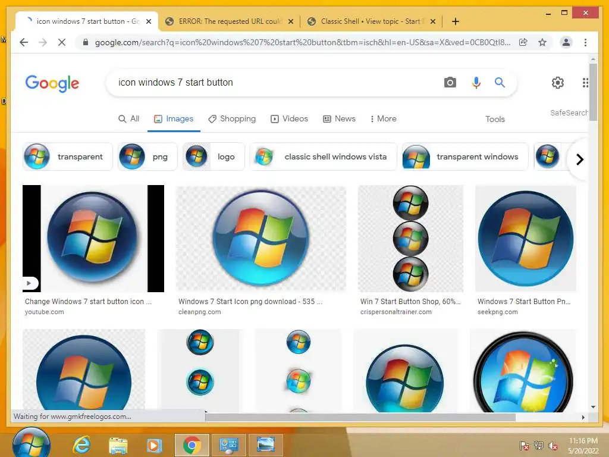Go back using the browser back arrow
The image size is (609, 457).
click(x=24, y=42)
